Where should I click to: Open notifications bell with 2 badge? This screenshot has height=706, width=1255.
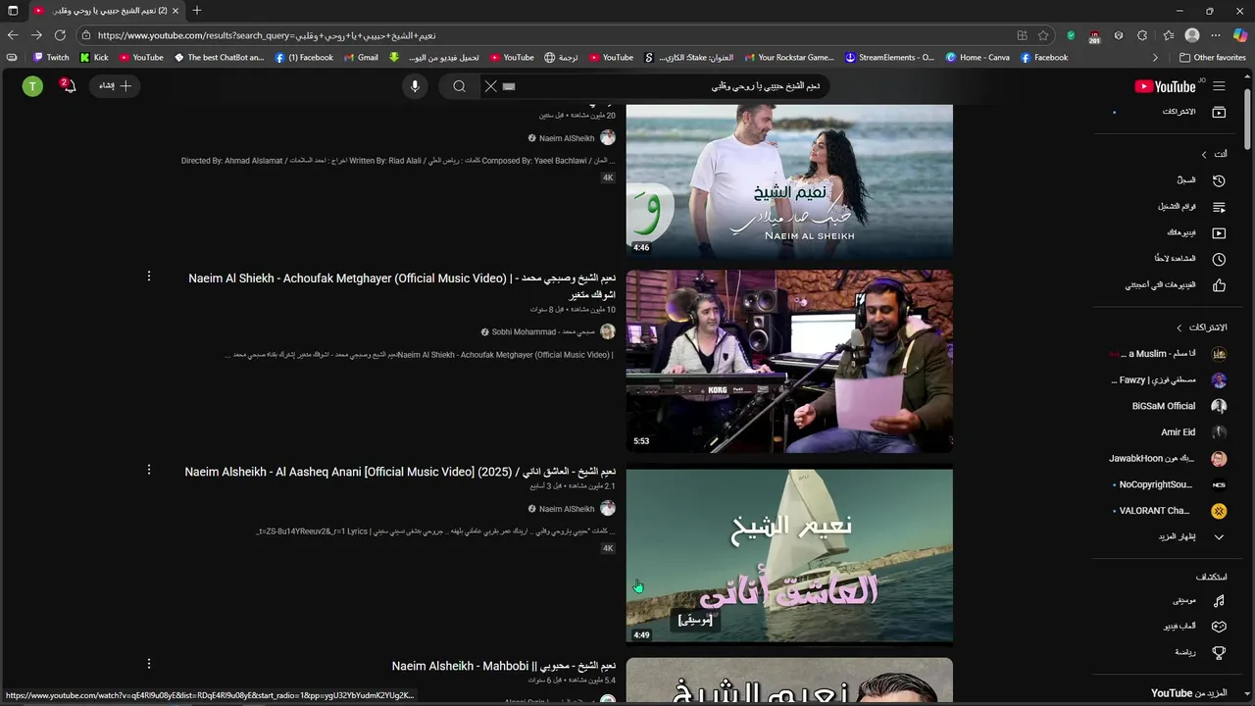click(x=68, y=86)
